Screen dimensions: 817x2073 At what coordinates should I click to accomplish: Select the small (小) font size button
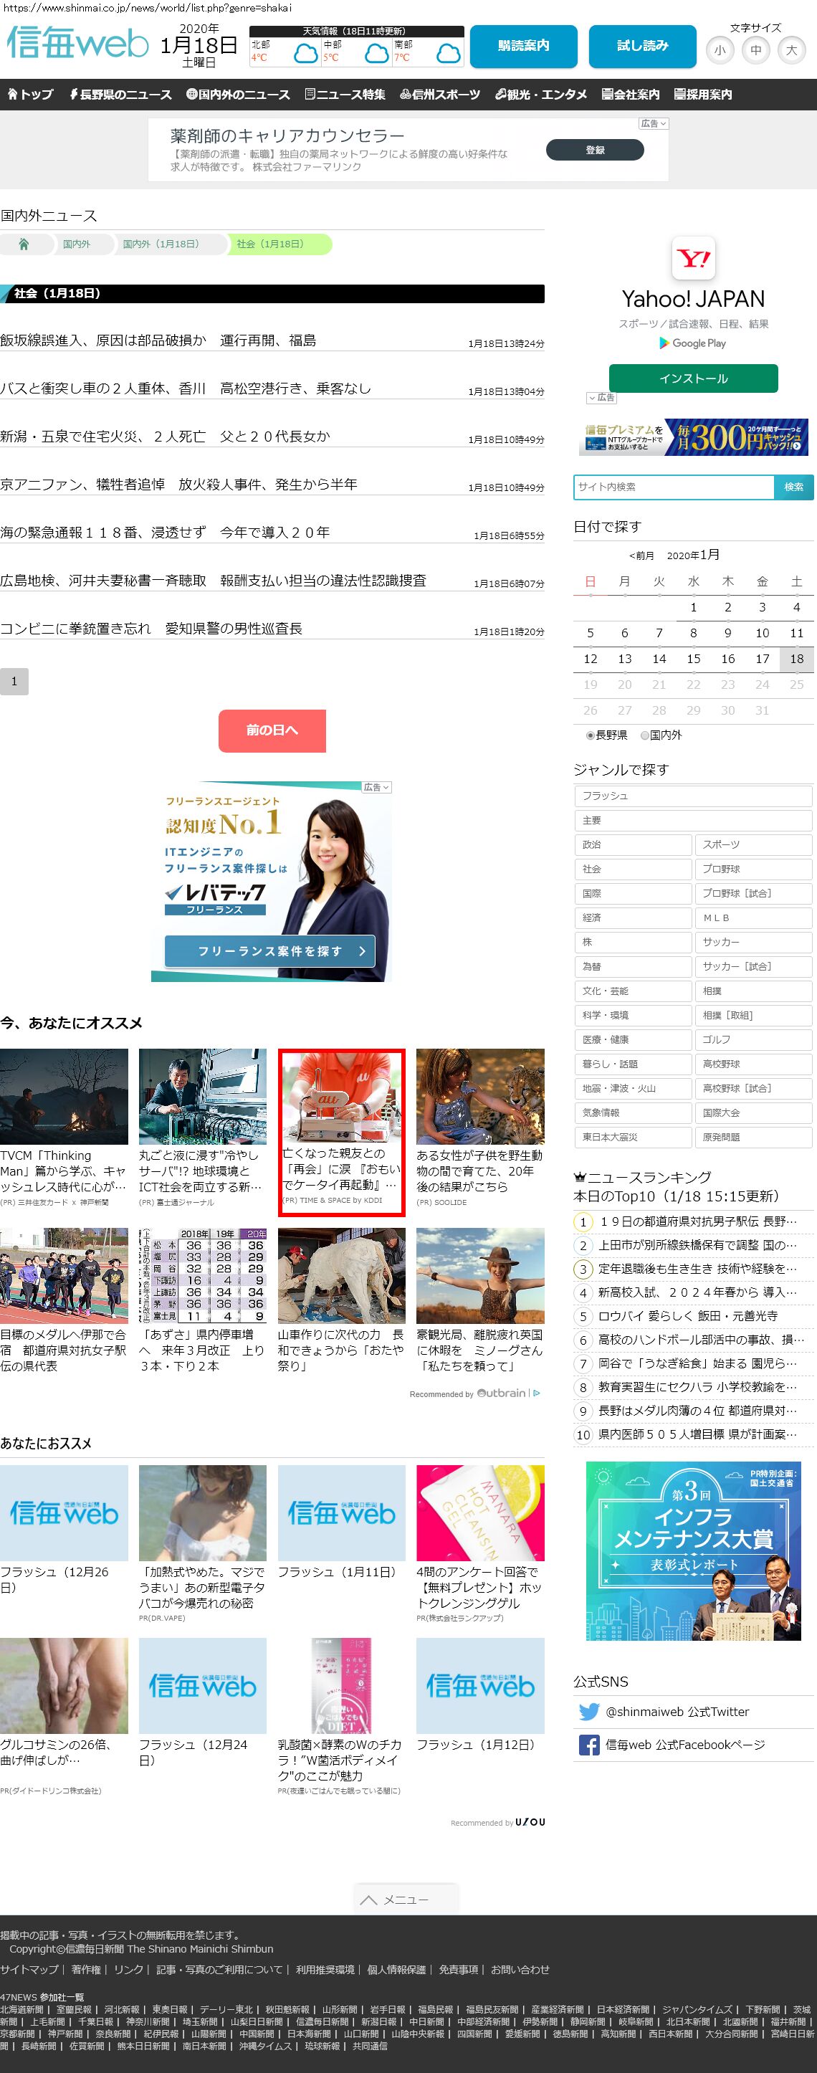(720, 51)
